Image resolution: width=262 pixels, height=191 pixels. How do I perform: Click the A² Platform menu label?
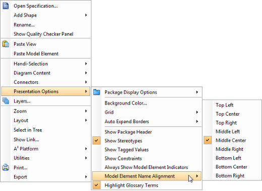tap(26, 149)
